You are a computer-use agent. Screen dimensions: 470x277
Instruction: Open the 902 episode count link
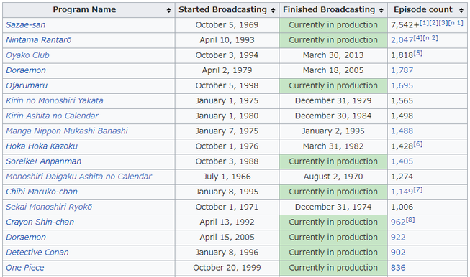click(x=398, y=253)
